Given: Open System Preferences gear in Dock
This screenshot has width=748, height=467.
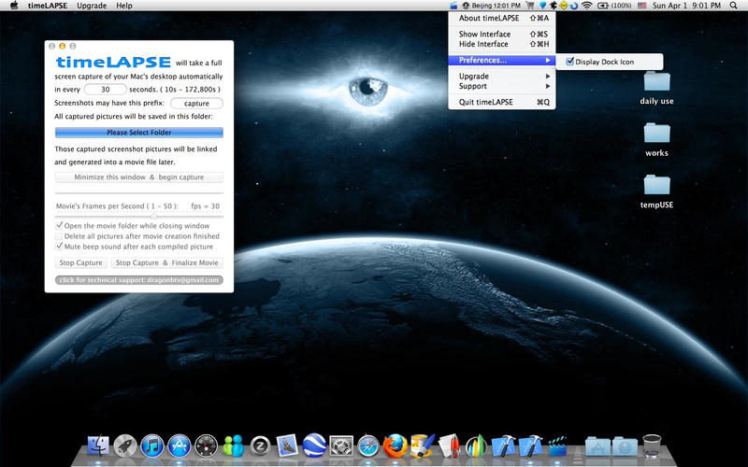Looking at the screenshot, I should pyautogui.click(x=341, y=446).
